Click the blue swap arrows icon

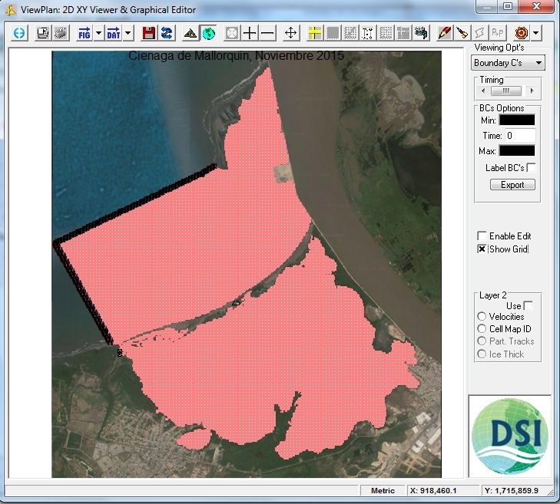coord(167,33)
